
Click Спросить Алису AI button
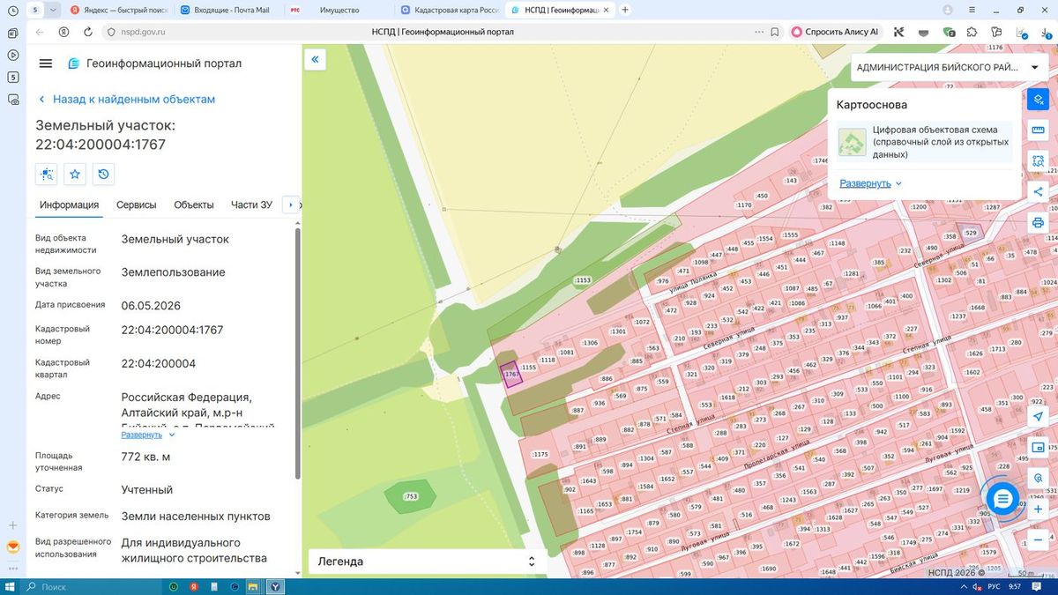pyautogui.click(x=837, y=32)
